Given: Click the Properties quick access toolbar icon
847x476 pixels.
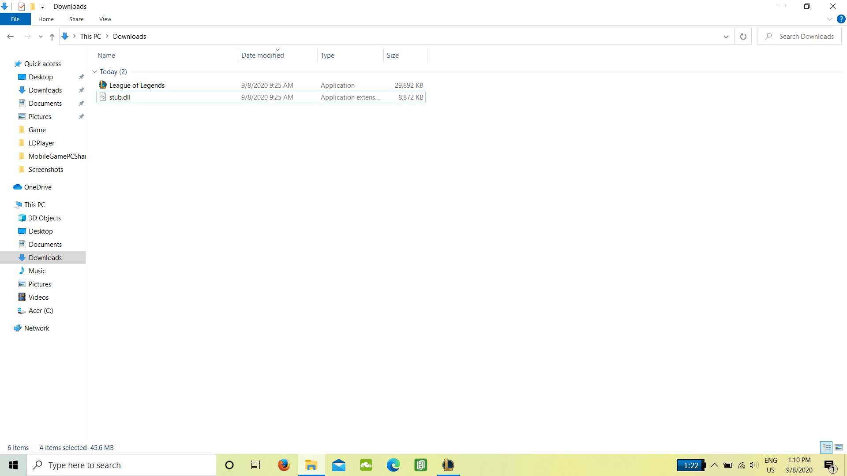Looking at the screenshot, I should pyautogui.click(x=22, y=6).
